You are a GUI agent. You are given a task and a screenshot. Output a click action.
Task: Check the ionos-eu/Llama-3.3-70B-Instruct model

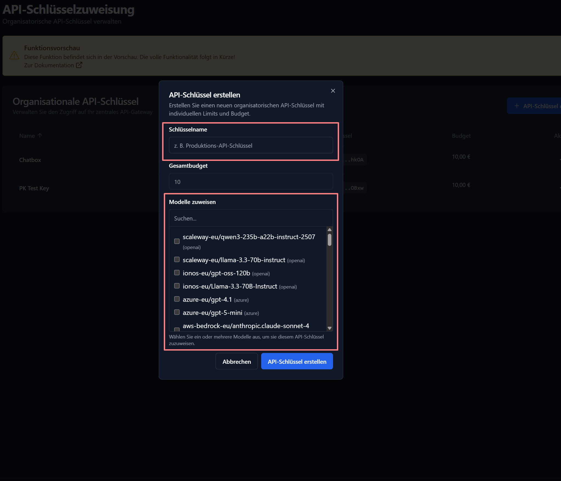[x=177, y=286]
